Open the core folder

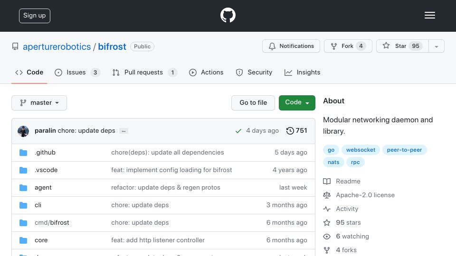tap(41, 240)
